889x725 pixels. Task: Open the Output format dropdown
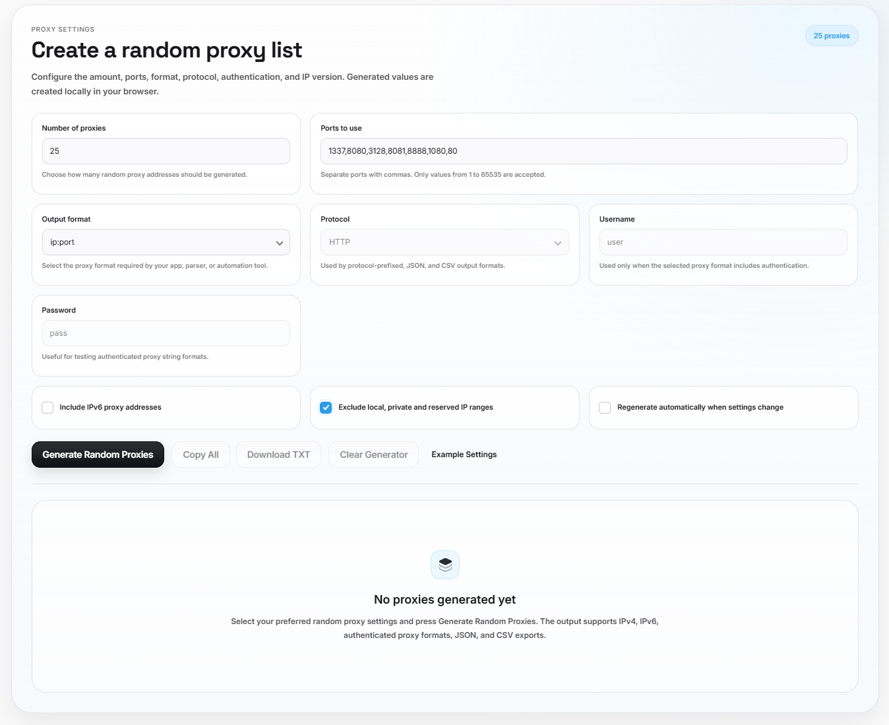point(166,242)
